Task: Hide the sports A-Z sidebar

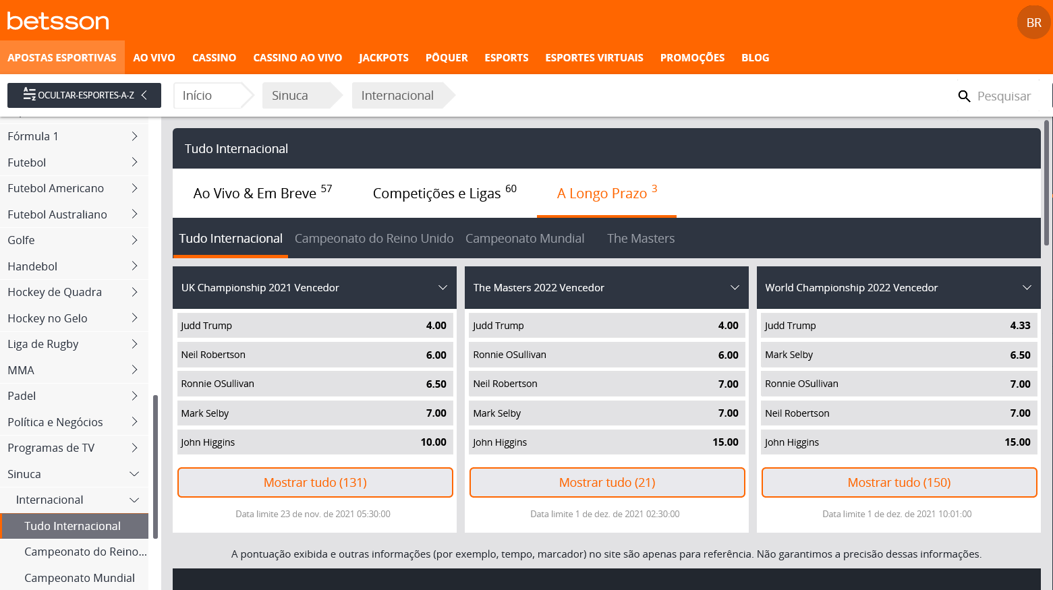Action: coord(84,95)
